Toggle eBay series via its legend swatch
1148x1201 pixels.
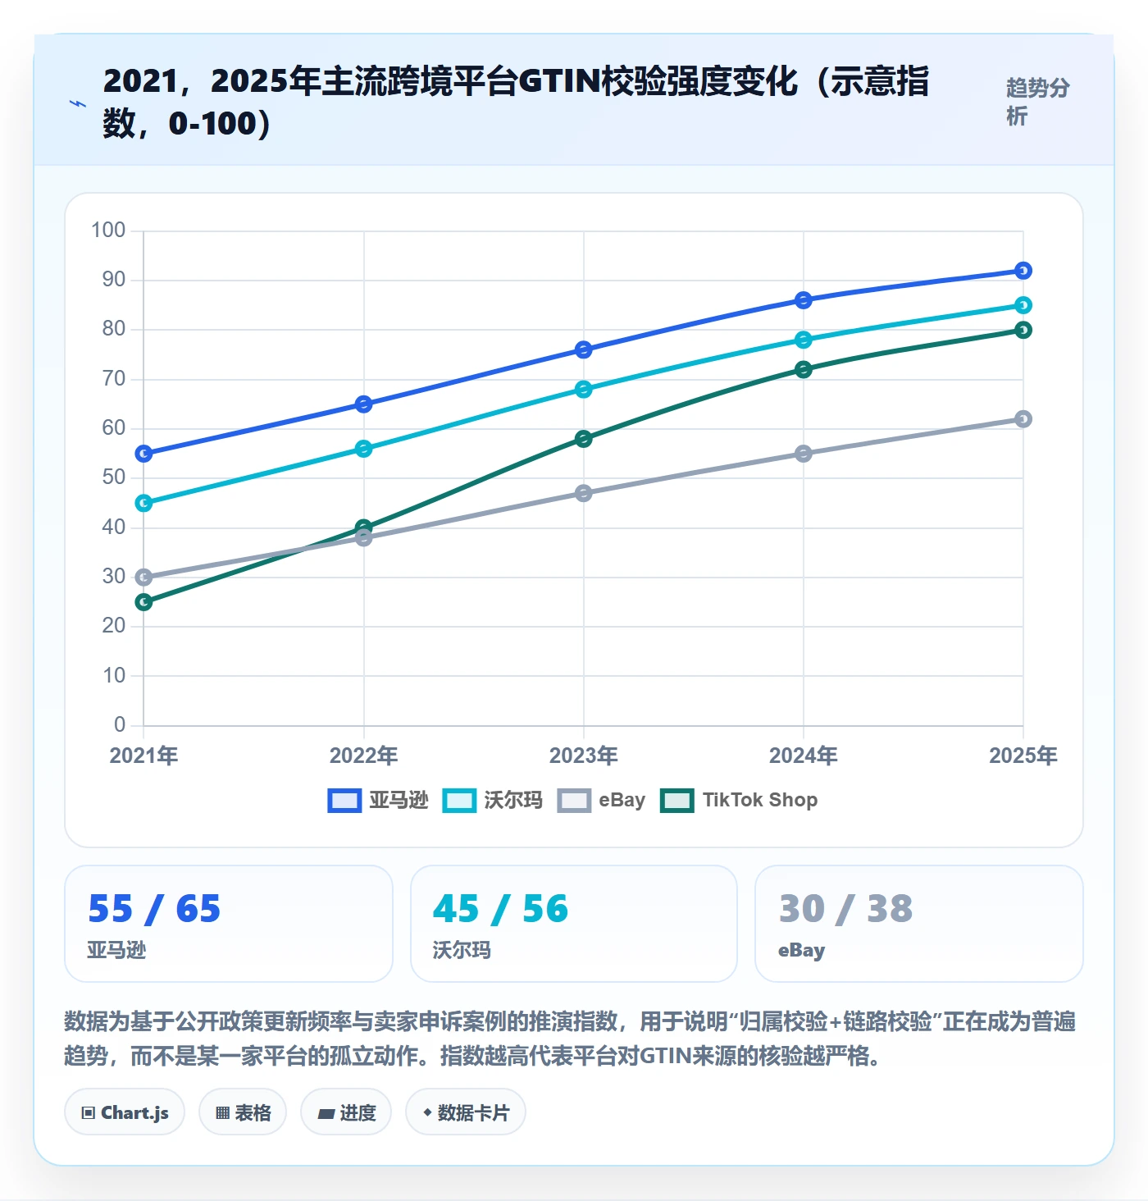pos(574,801)
